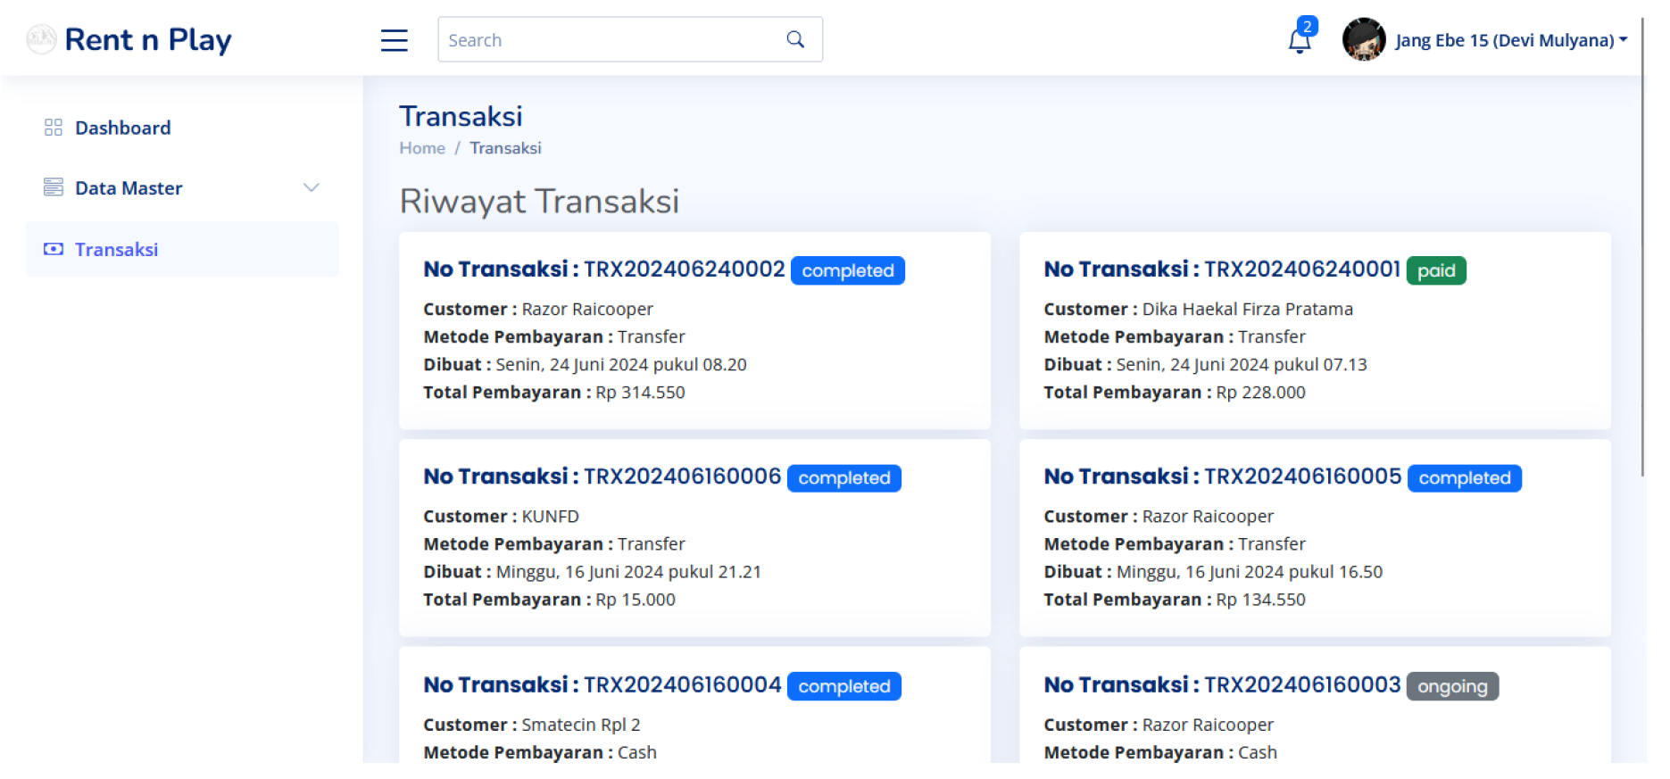
Task: Open Dashboard from the sidebar menu
Action: click(122, 128)
